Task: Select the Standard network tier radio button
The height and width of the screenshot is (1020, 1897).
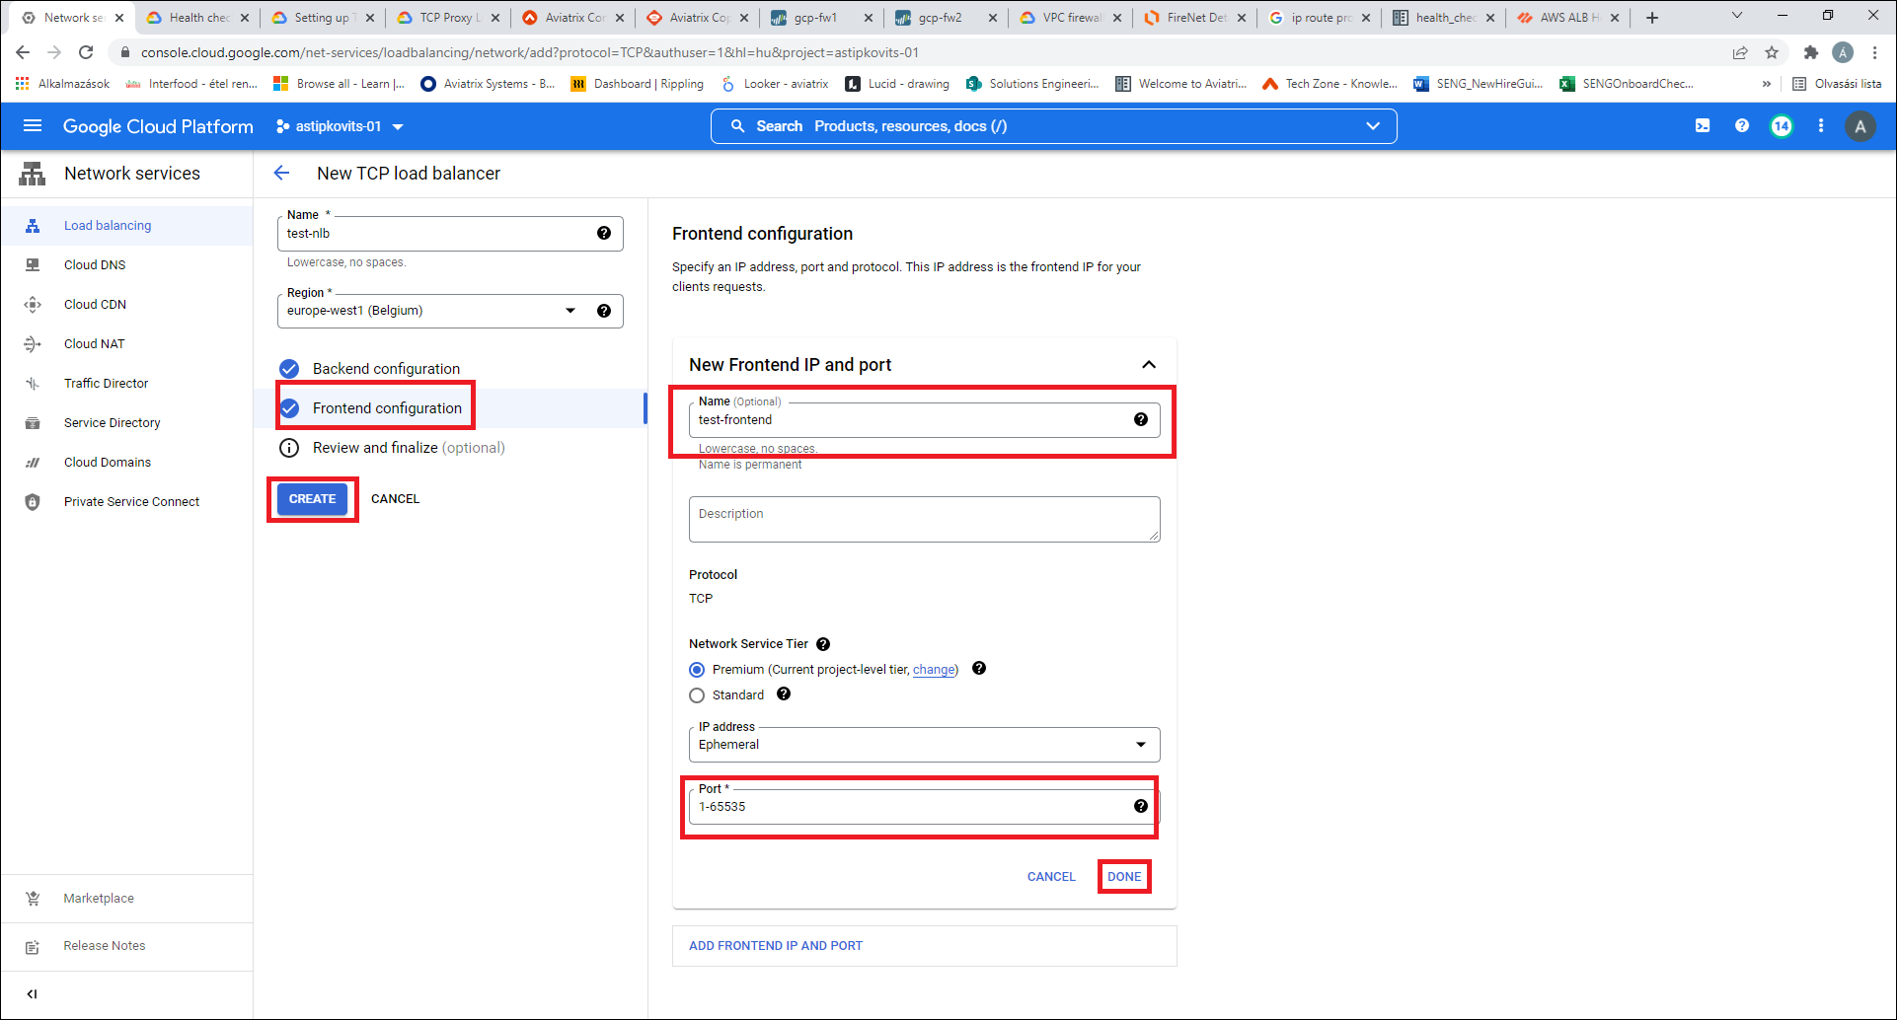Action: 697,695
